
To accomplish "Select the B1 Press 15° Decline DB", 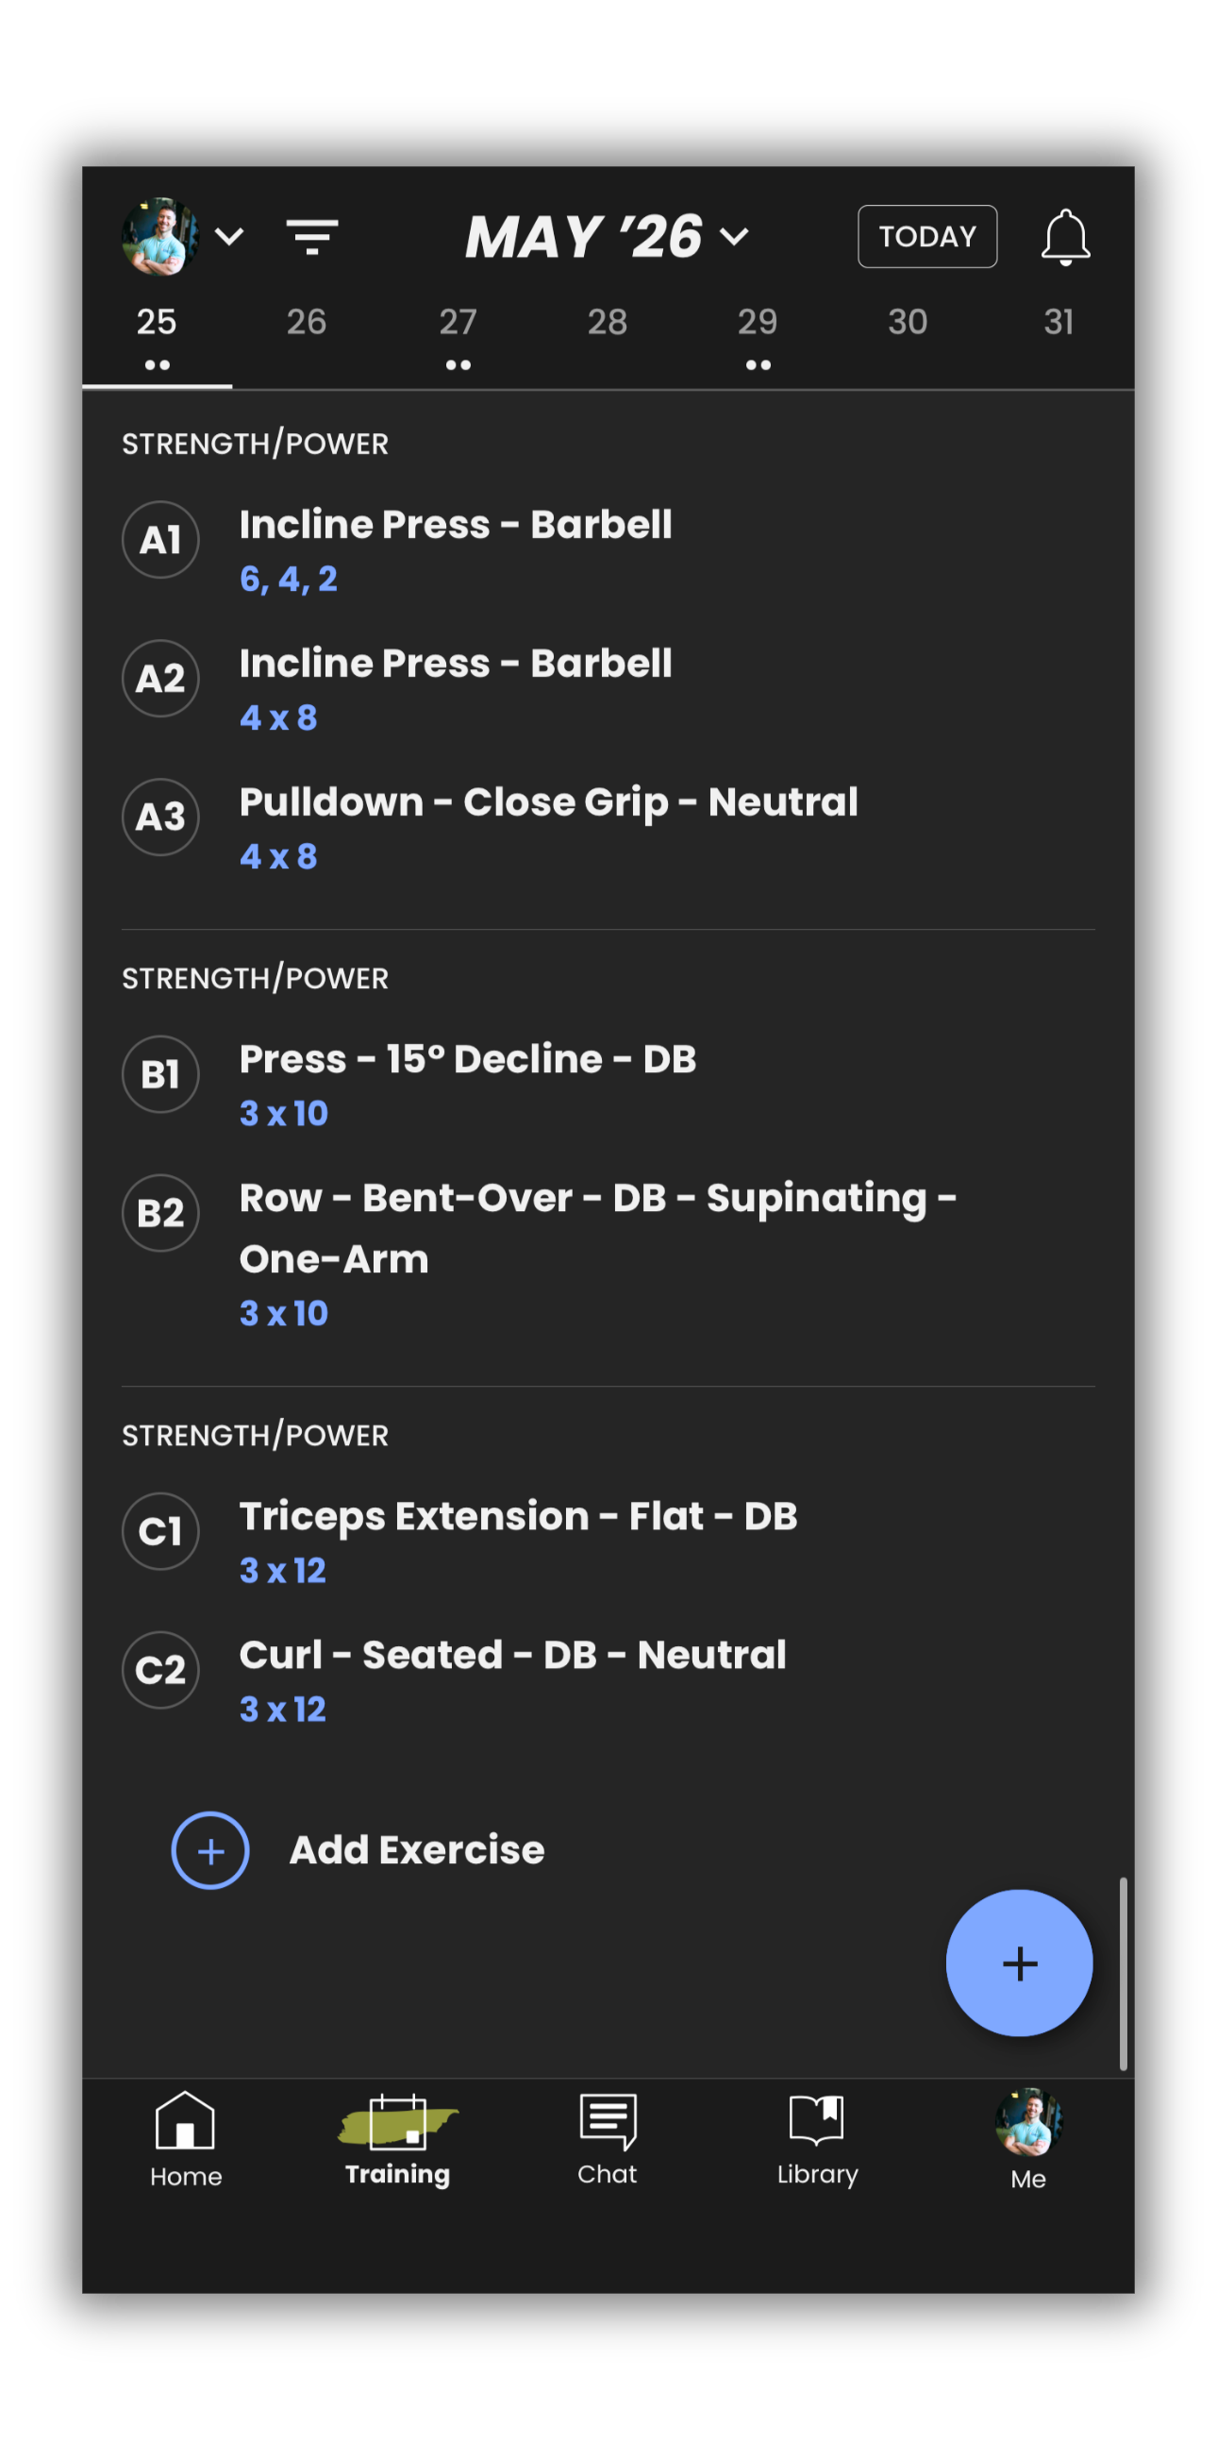I will pyautogui.click(x=468, y=1060).
